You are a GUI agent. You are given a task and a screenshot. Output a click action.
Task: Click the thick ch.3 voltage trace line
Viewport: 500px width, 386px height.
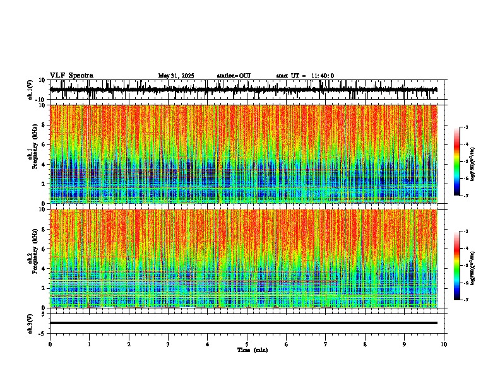(x=243, y=323)
